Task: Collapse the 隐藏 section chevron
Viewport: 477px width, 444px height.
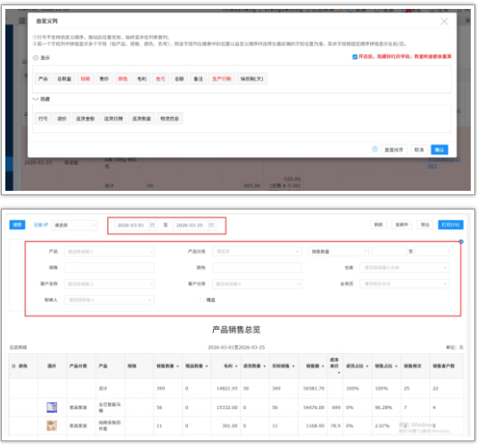Action: pyautogui.click(x=36, y=99)
